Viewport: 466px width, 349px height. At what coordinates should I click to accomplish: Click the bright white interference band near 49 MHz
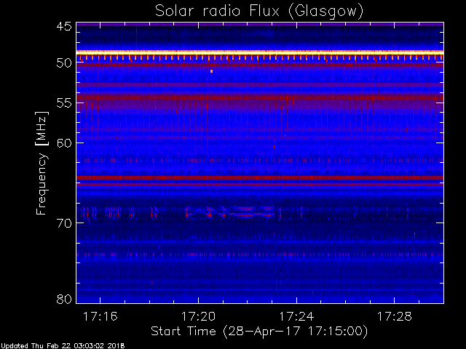click(260, 52)
